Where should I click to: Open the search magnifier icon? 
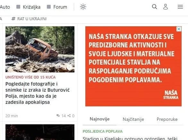[x=154, y=7]
